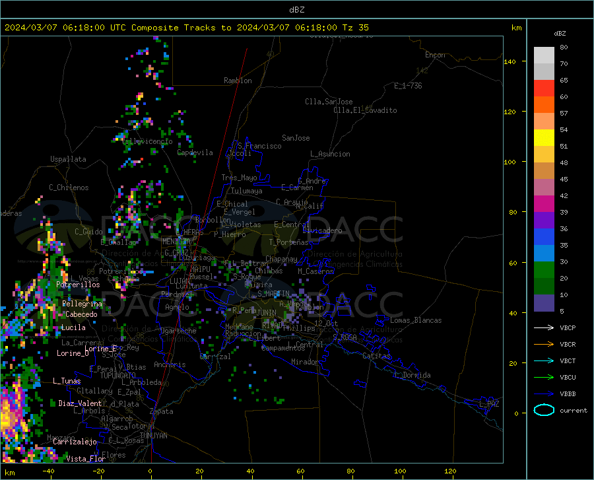Image resolution: width=594 pixels, height=480 pixels.
Task: Click the Mirador label
Action: point(305,362)
